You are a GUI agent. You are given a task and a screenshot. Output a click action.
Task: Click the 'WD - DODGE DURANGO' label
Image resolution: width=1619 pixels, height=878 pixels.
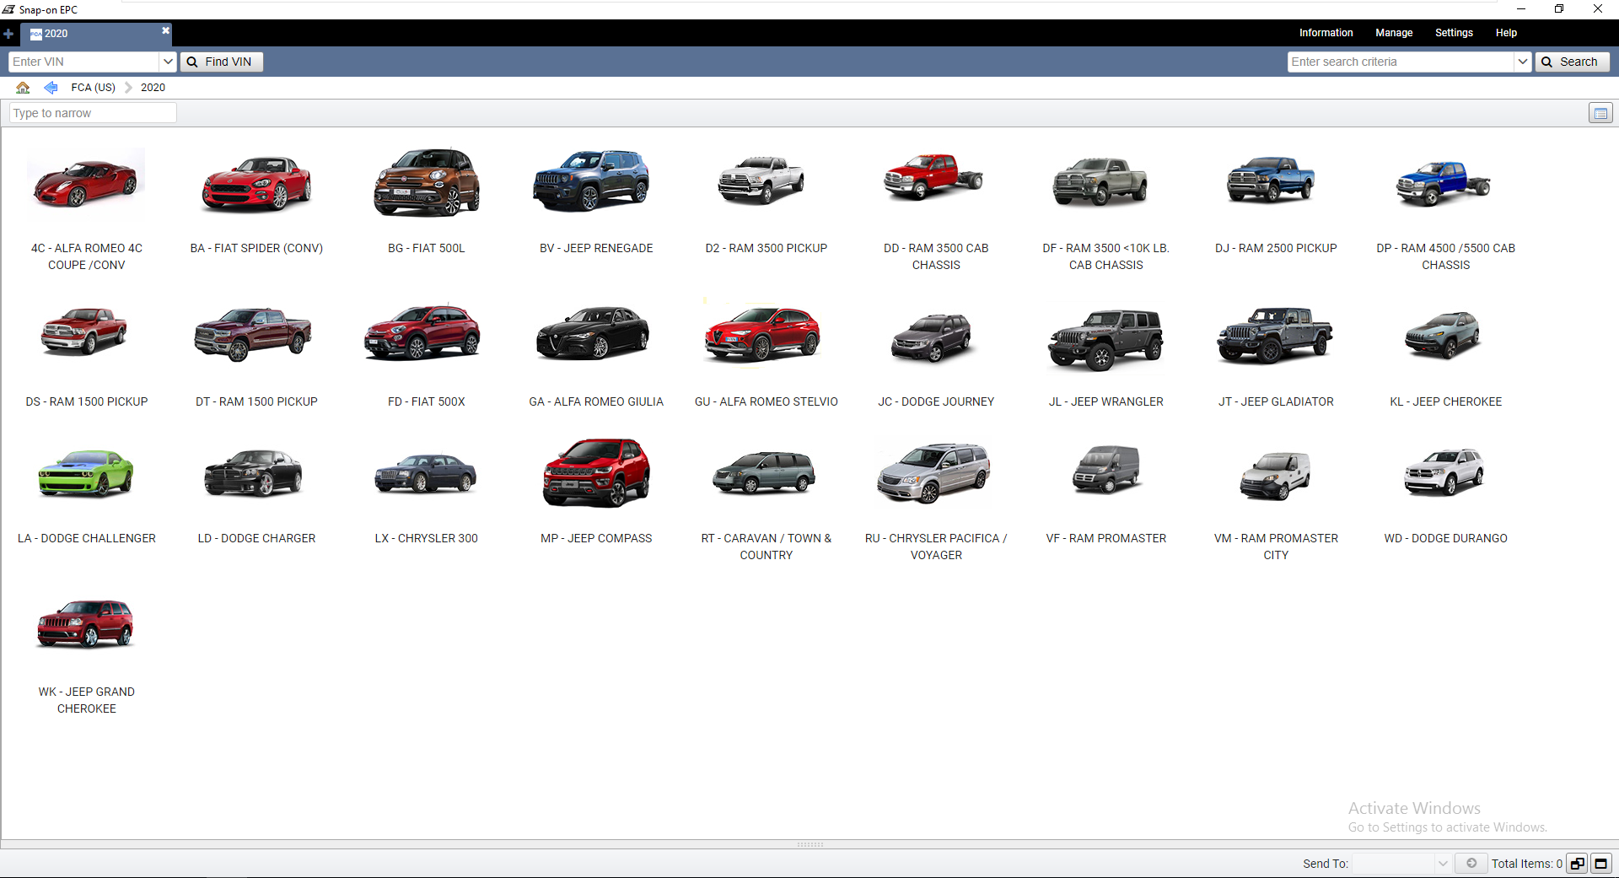[x=1445, y=538]
